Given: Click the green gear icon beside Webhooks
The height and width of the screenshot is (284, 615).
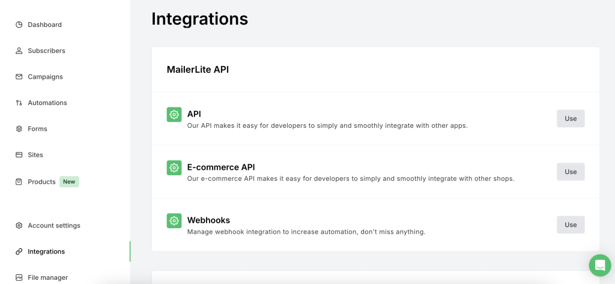Looking at the screenshot, I should [x=174, y=221].
